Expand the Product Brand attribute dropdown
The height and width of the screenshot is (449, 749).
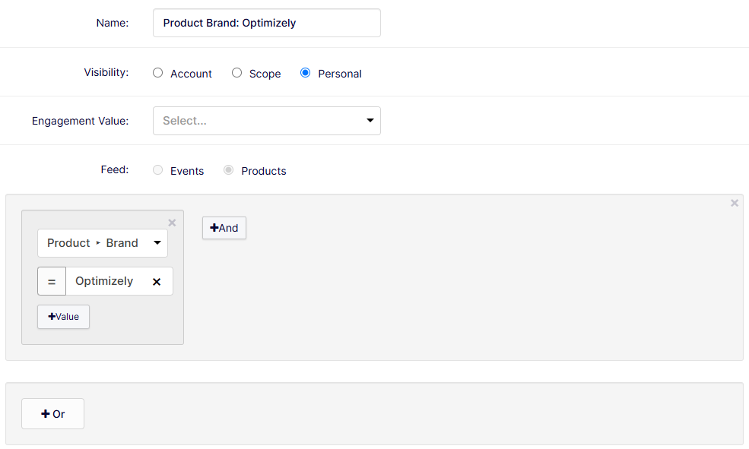click(103, 243)
